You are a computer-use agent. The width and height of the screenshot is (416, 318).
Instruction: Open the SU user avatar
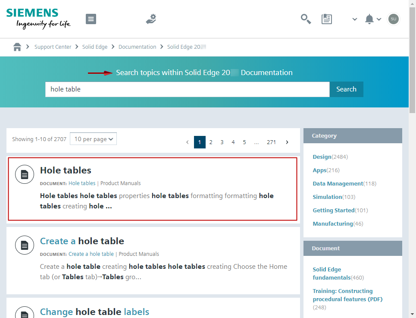(x=394, y=19)
